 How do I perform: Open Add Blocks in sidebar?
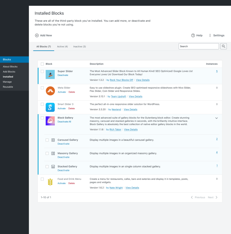coord(9,72)
